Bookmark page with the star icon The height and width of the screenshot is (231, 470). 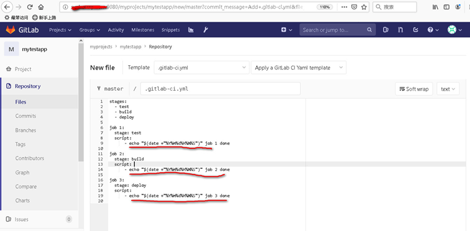pos(364,7)
